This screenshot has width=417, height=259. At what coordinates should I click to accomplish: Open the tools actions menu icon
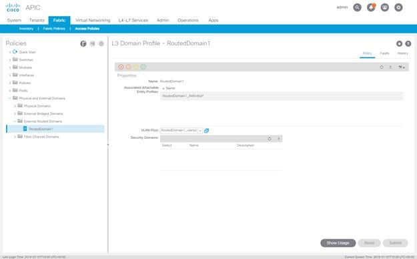click(401, 67)
